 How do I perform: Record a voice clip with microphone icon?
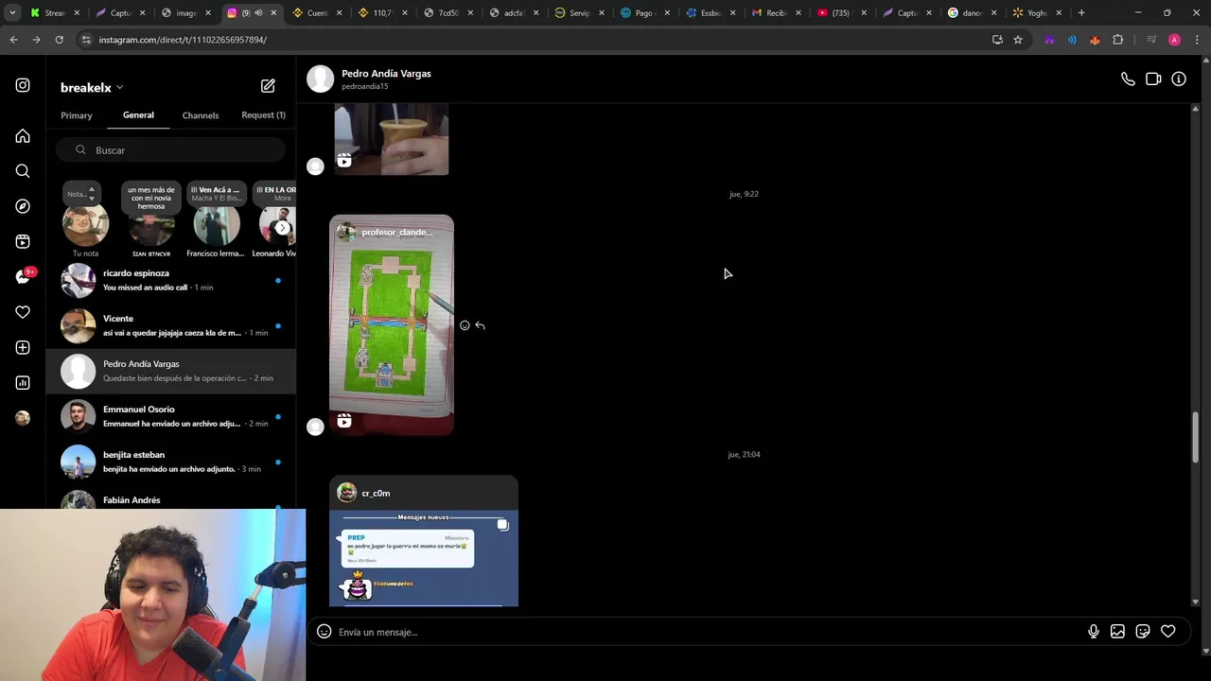[x=1094, y=632]
